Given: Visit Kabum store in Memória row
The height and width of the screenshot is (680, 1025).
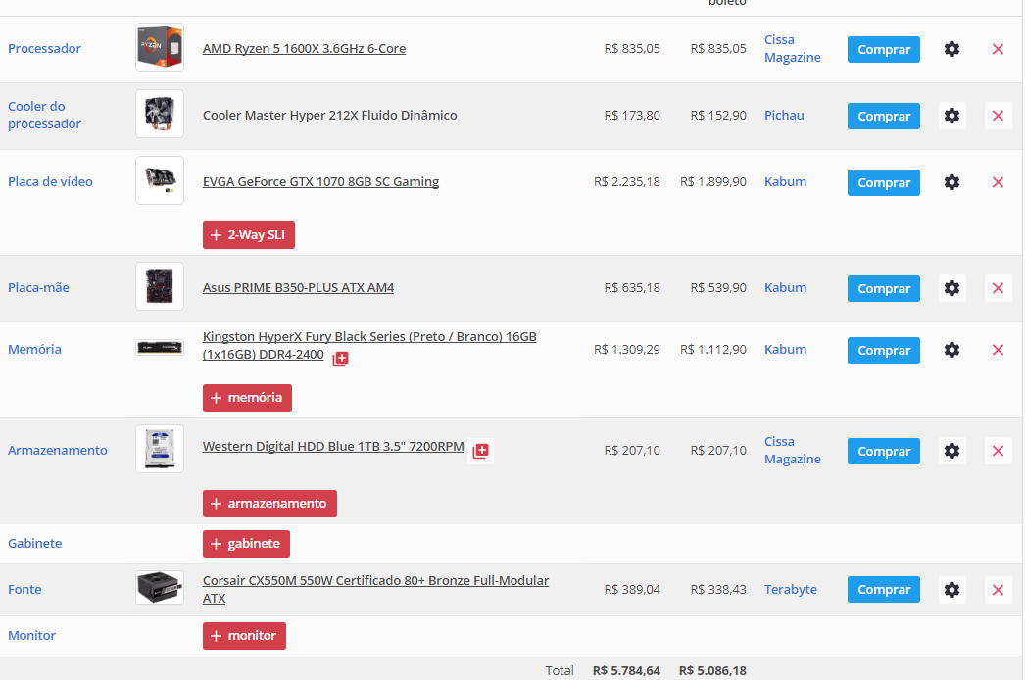Looking at the screenshot, I should 785,349.
